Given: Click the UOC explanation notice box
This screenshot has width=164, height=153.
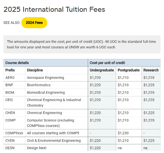Looking at the screenshot, I should tap(82, 44).
